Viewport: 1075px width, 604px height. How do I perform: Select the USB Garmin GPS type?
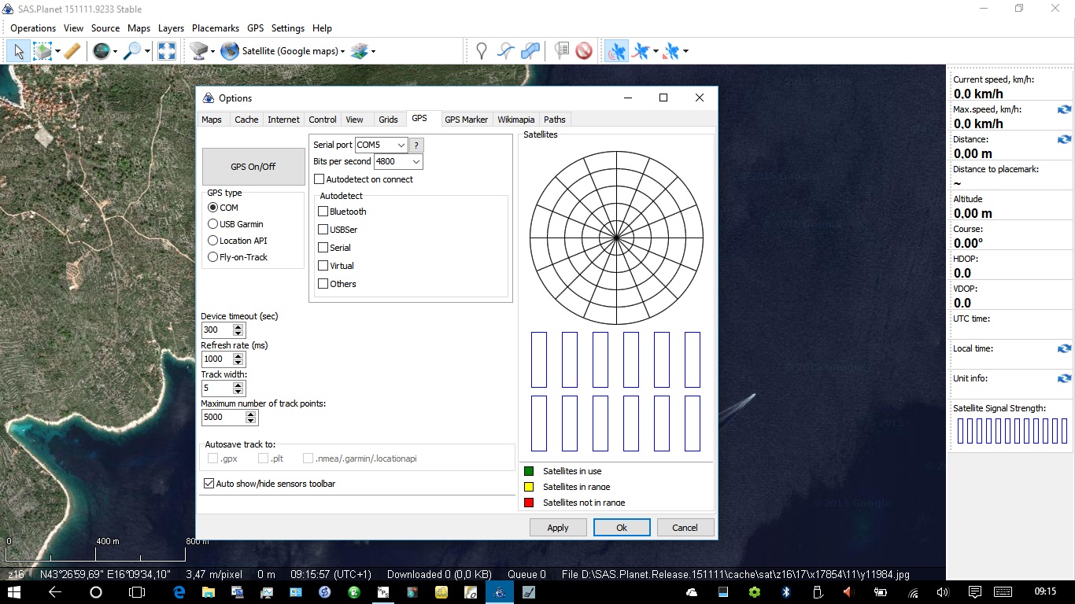point(212,224)
